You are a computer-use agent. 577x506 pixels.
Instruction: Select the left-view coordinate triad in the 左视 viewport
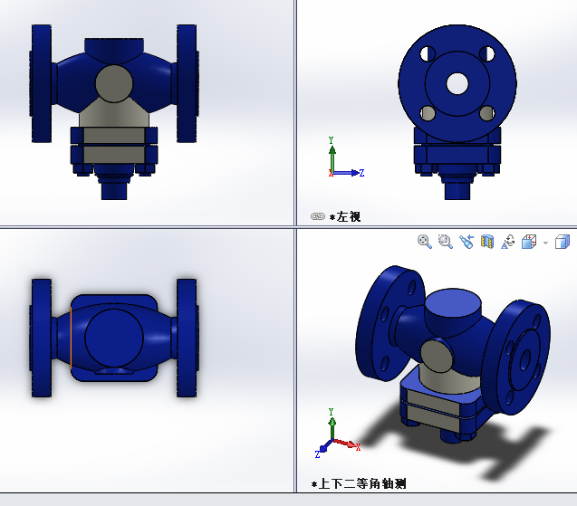click(x=345, y=157)
